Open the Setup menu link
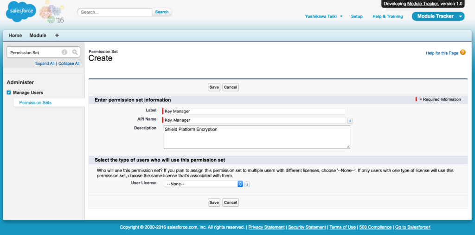Image resolution: width=475 pixels, height=235 pixels. [x=357, y=16]
